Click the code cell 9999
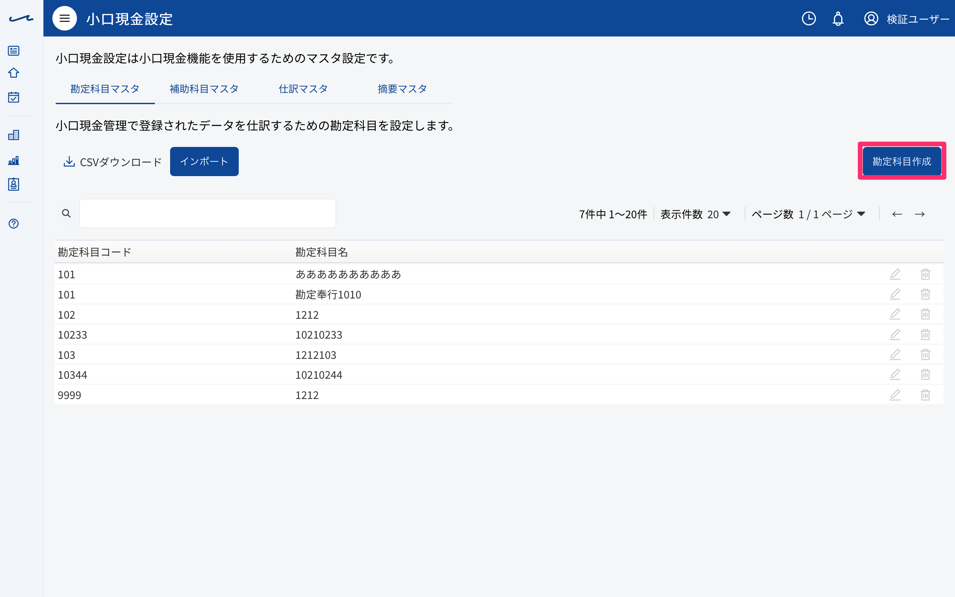This screenshot has height=597, width=955. 69,395
